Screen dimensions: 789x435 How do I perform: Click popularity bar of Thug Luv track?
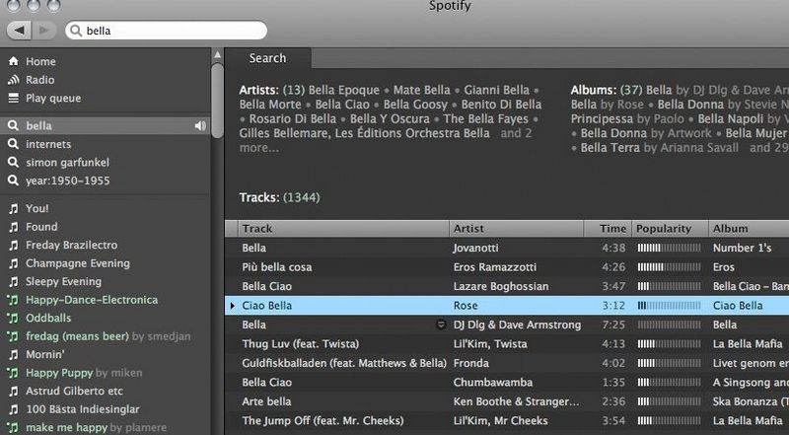pyautogui.click(x=669, y=344)
